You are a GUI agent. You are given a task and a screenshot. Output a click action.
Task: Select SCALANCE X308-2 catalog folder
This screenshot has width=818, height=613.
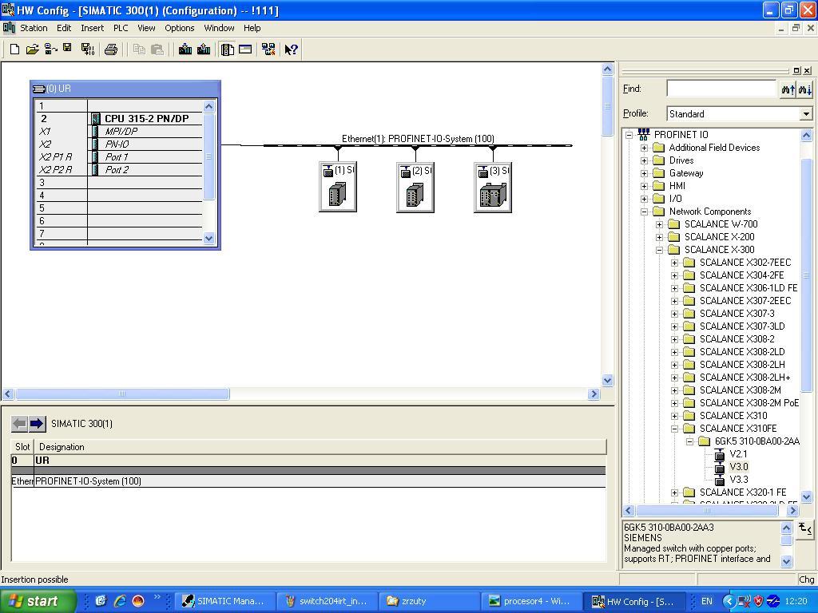[737, 339]
